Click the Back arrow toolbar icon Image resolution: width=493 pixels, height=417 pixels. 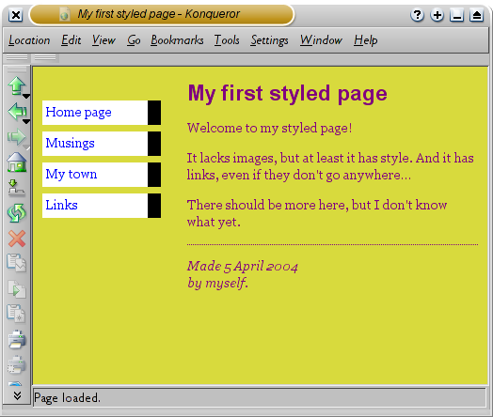tap(17, 112)
